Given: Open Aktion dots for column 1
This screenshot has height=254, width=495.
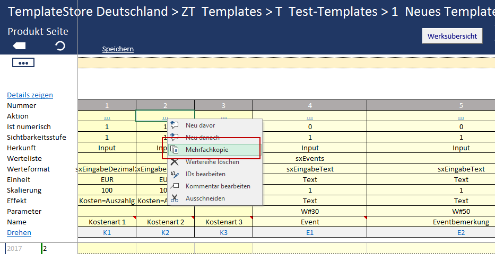Looking at the screenshot, I should click(107, 116).
